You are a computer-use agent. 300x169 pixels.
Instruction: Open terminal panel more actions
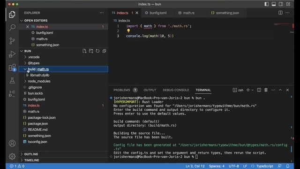[x=273, y=90]
